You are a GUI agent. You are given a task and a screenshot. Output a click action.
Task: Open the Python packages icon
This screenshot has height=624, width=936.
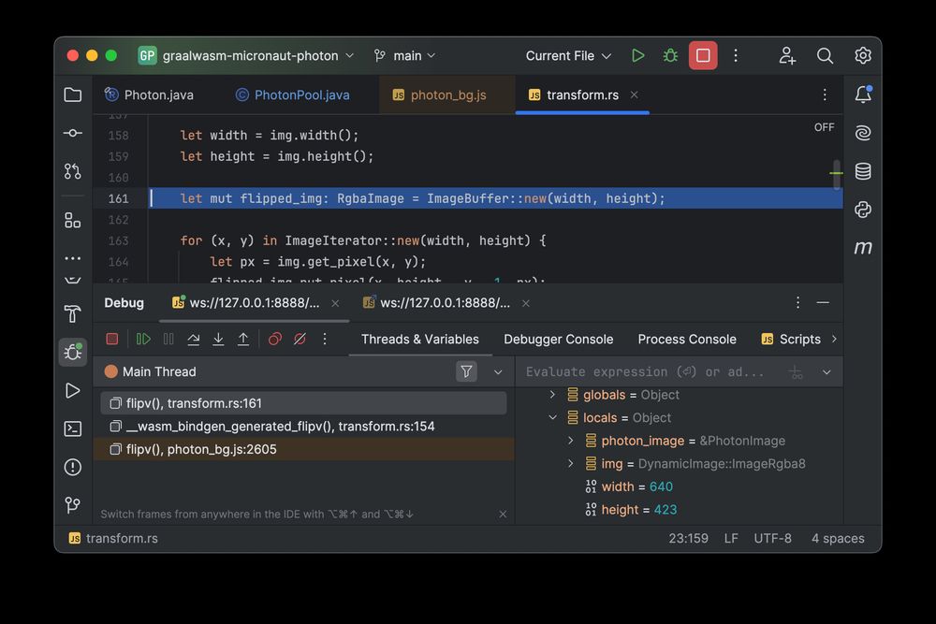(863, 210)
